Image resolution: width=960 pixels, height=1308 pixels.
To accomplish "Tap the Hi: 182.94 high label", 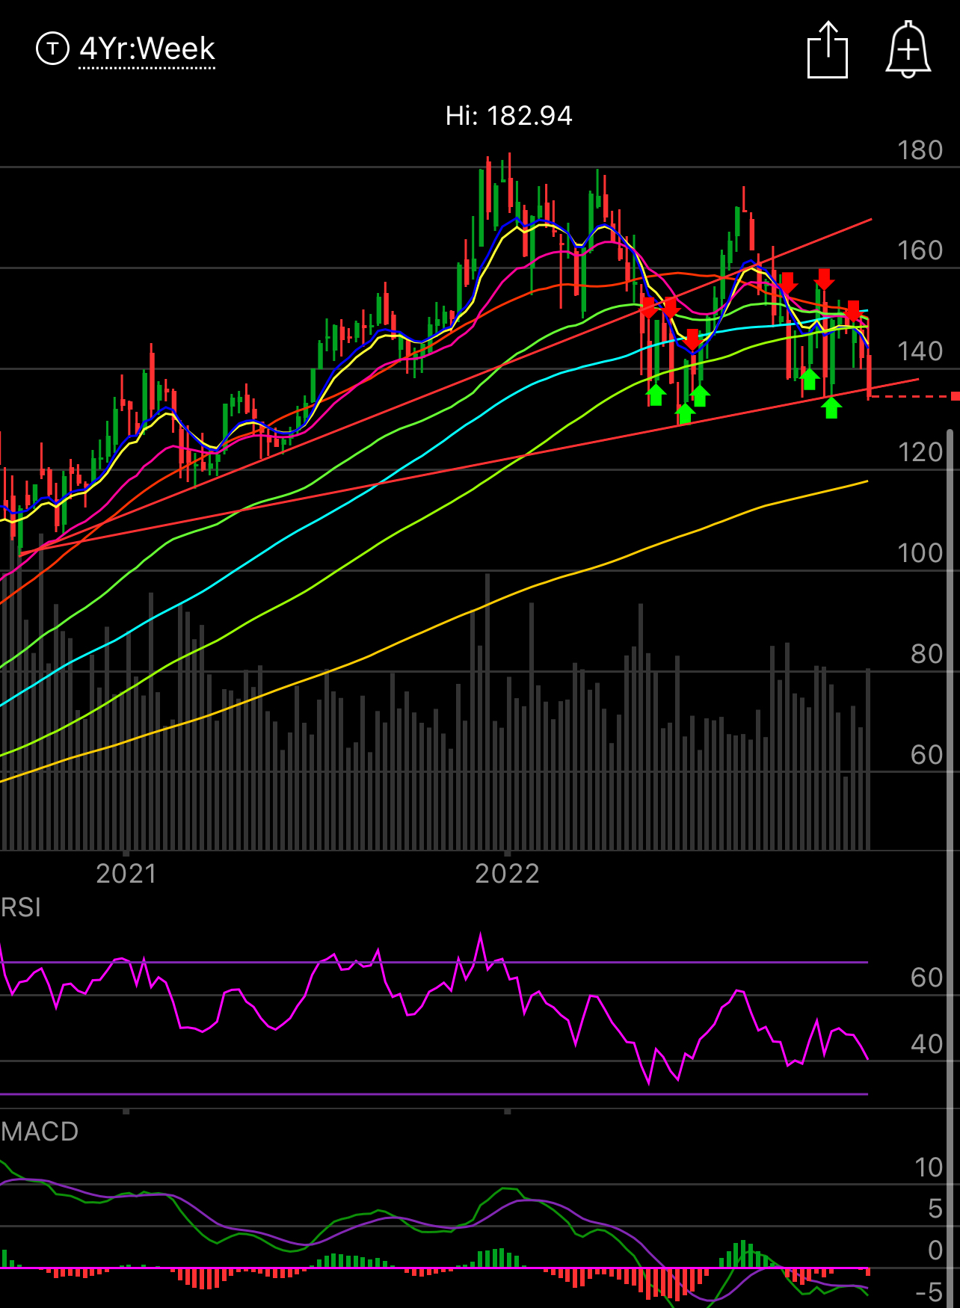I will (x=509, y=116).
